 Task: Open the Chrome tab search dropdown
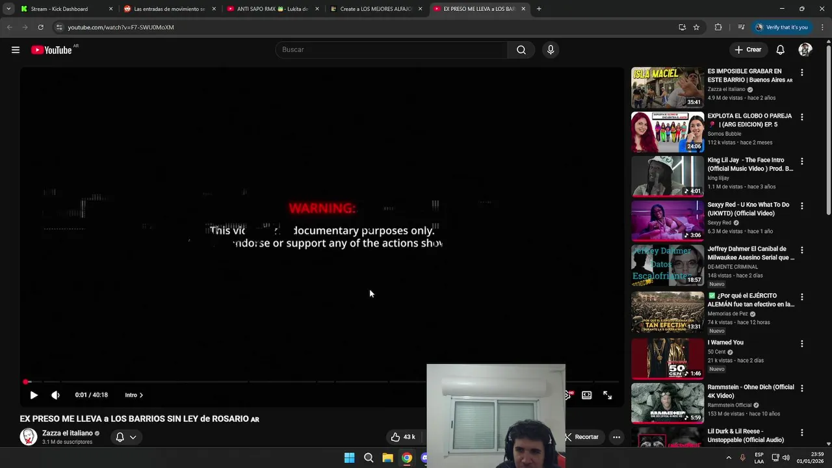click(8, 9)
